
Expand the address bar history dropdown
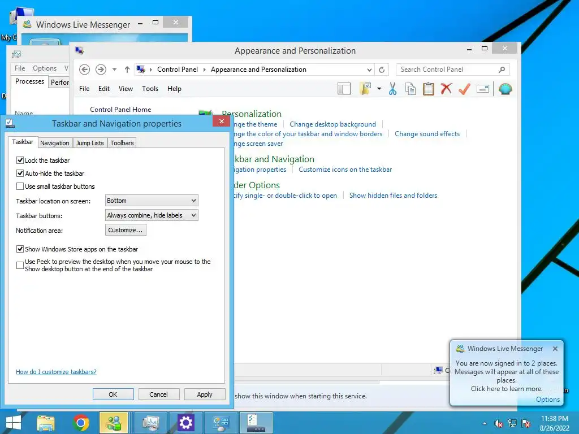(369, 70)
